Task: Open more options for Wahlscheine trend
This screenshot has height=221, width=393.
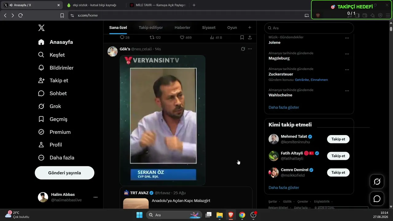Action: [347, 91]
